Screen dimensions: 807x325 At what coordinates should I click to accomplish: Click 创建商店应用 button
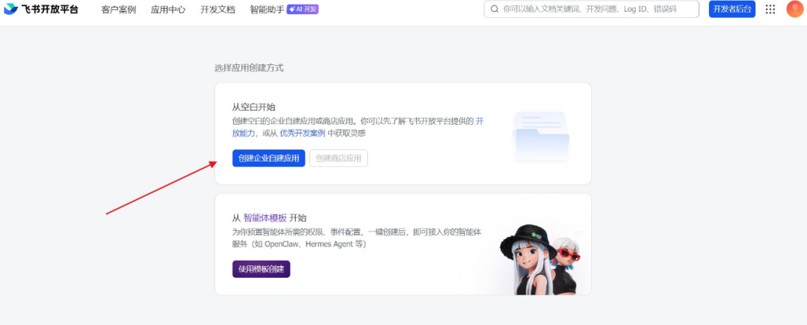(x=338, y=158)
